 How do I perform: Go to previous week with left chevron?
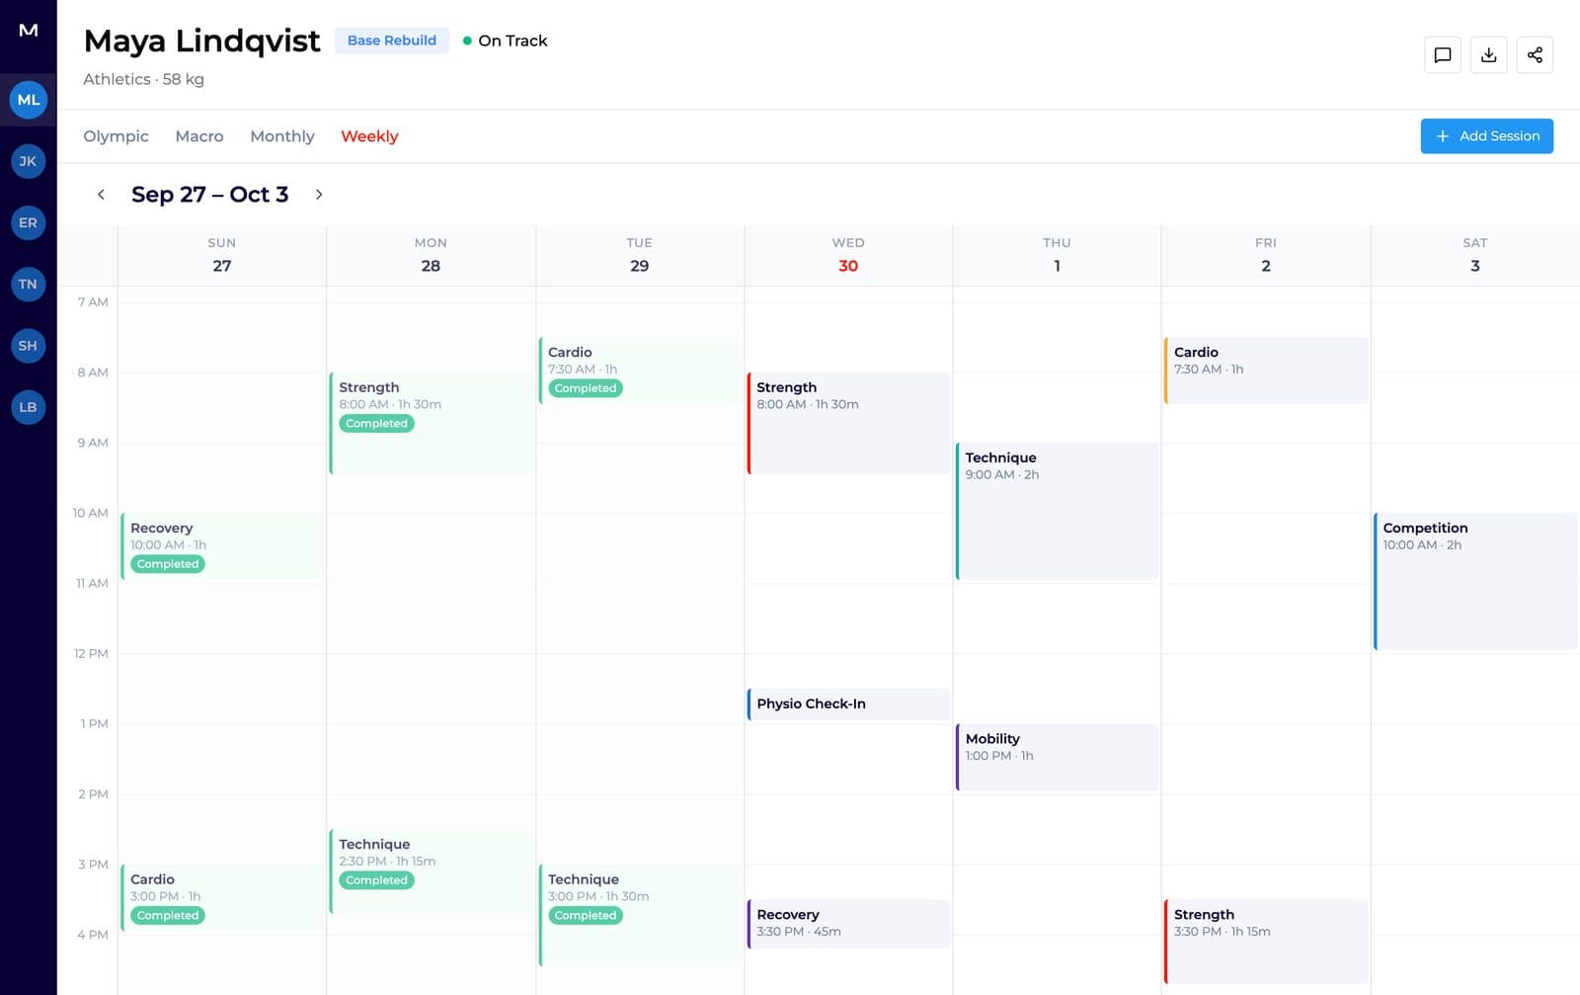[101, 195]
